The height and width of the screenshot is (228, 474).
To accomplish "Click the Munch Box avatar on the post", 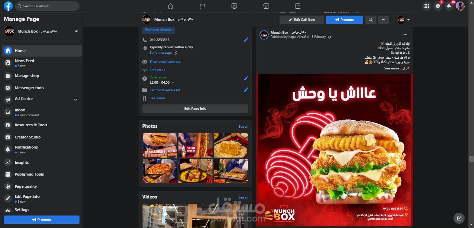I will [x=264, y=35].
